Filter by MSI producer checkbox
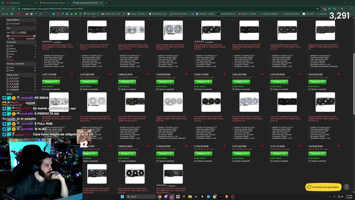Image resolution: width=355 pixels, height=200 pixels. (x=7, y=57)
